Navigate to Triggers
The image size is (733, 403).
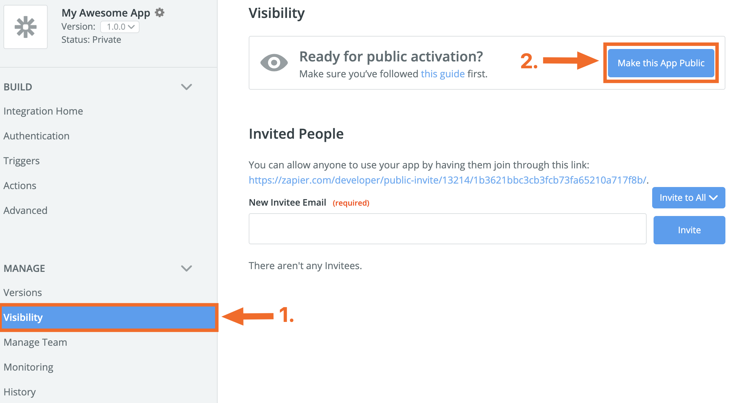tap(21, 161)
